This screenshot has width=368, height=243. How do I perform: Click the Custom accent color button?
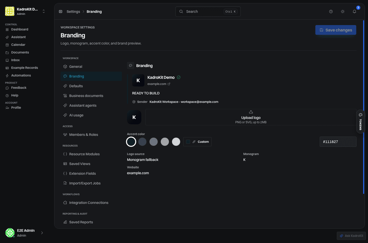[197, 142]
